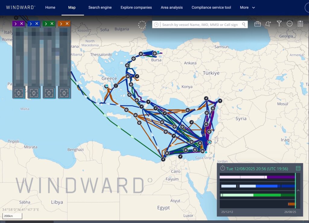The width and height of the screenshot is (309, 223).
Task: Click the Syria country label
Action: pyautogui.click(x=241, y=118)
